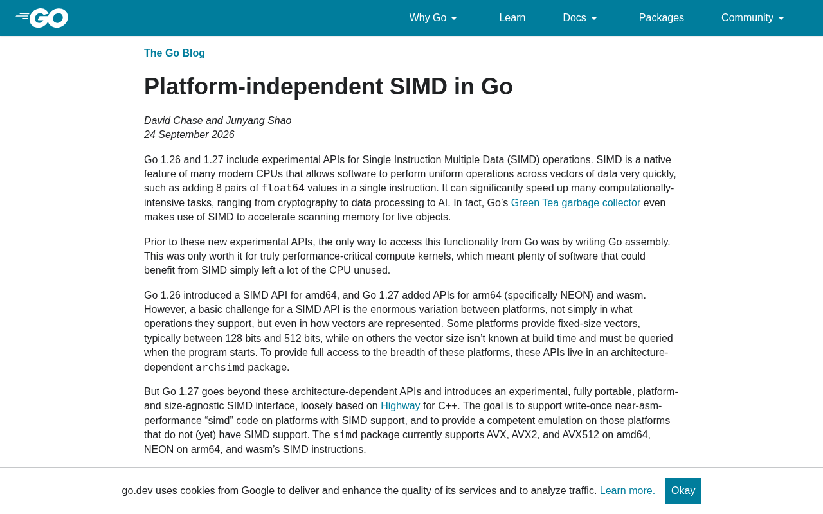Follow the Green Tea garbage collector link

point(575,203)
